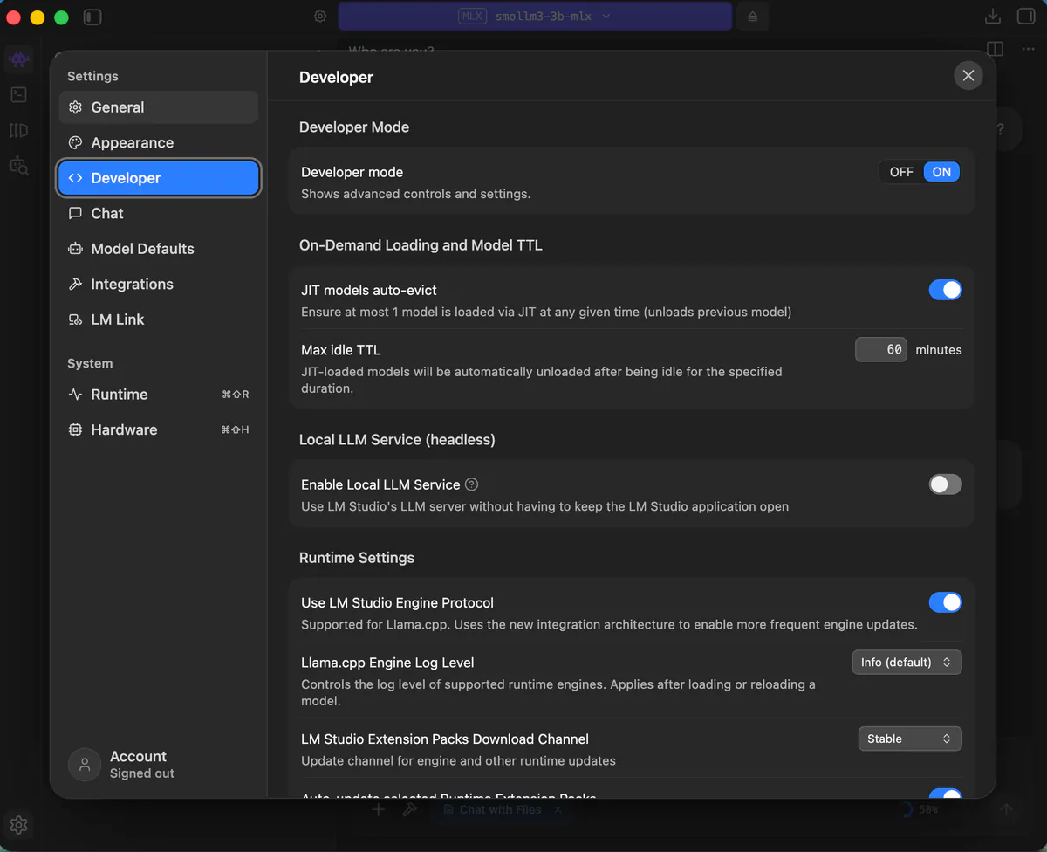The width and height of the screenshot is (1047, 852).
Task: Click the Max idle TTL minutes field
Action: (881, 349)
